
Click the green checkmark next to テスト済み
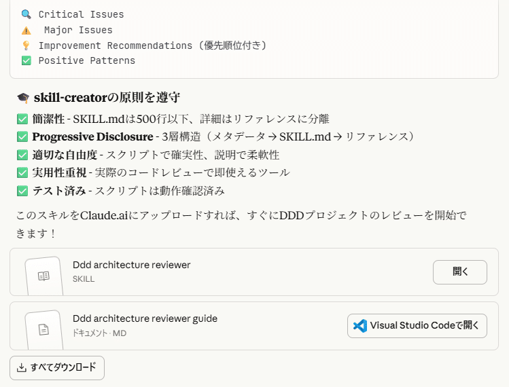pyautogui.click(x=22, y=191)
